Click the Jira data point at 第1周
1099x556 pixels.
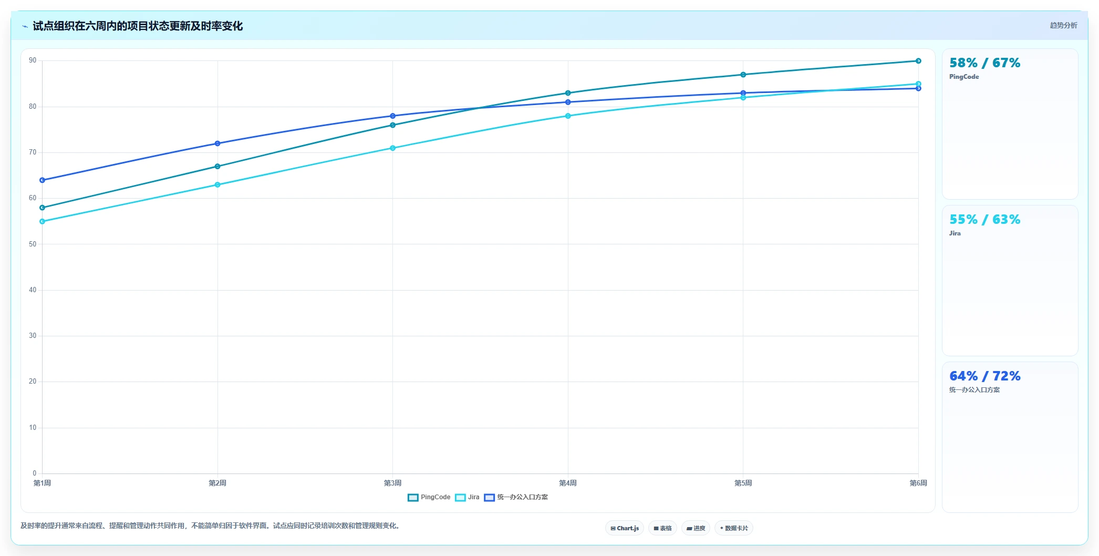pos(43,221)
